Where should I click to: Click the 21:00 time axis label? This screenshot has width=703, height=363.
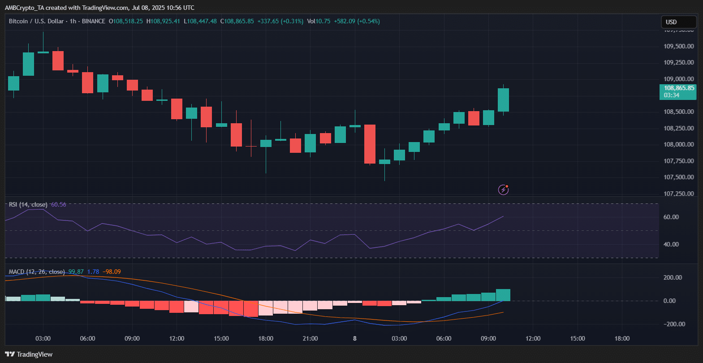tap(310, 338)
